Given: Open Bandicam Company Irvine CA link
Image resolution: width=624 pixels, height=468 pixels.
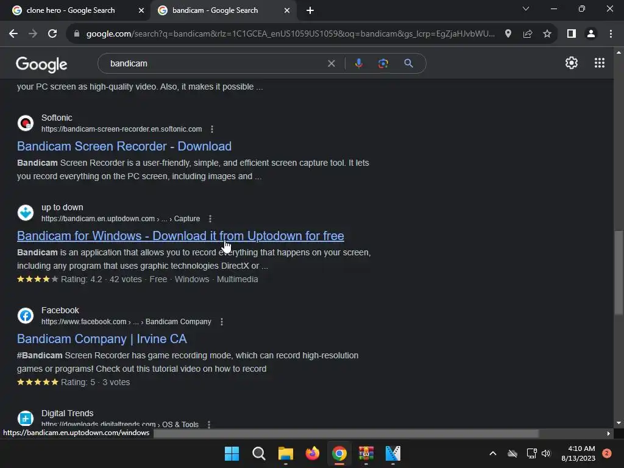Looking at the screenshot, I should (102, 339).
